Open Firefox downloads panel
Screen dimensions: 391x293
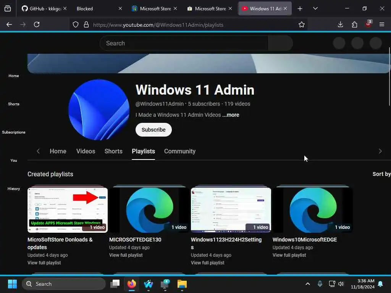click(x=340, y=24)
